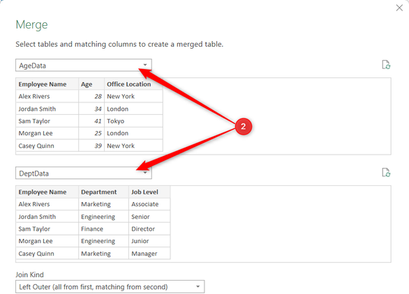
Task: Click Marketing cell in Alex Rivers row
Action: click(103, 204)
